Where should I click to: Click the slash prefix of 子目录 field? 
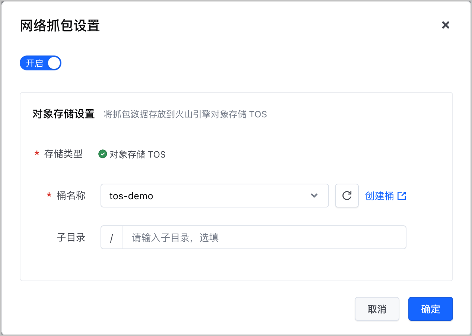pyautogui.click(x=111, y=237)
